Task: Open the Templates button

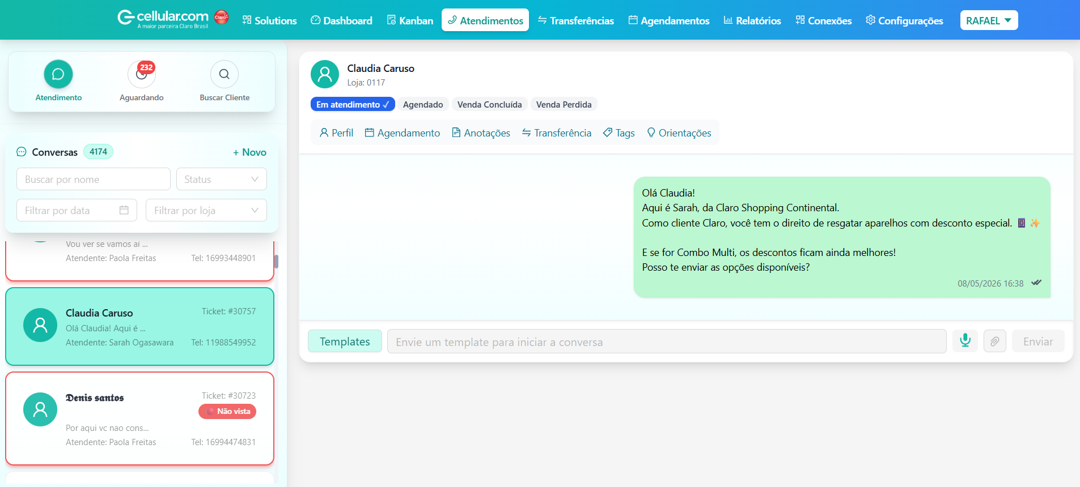Action: (345, 341)
